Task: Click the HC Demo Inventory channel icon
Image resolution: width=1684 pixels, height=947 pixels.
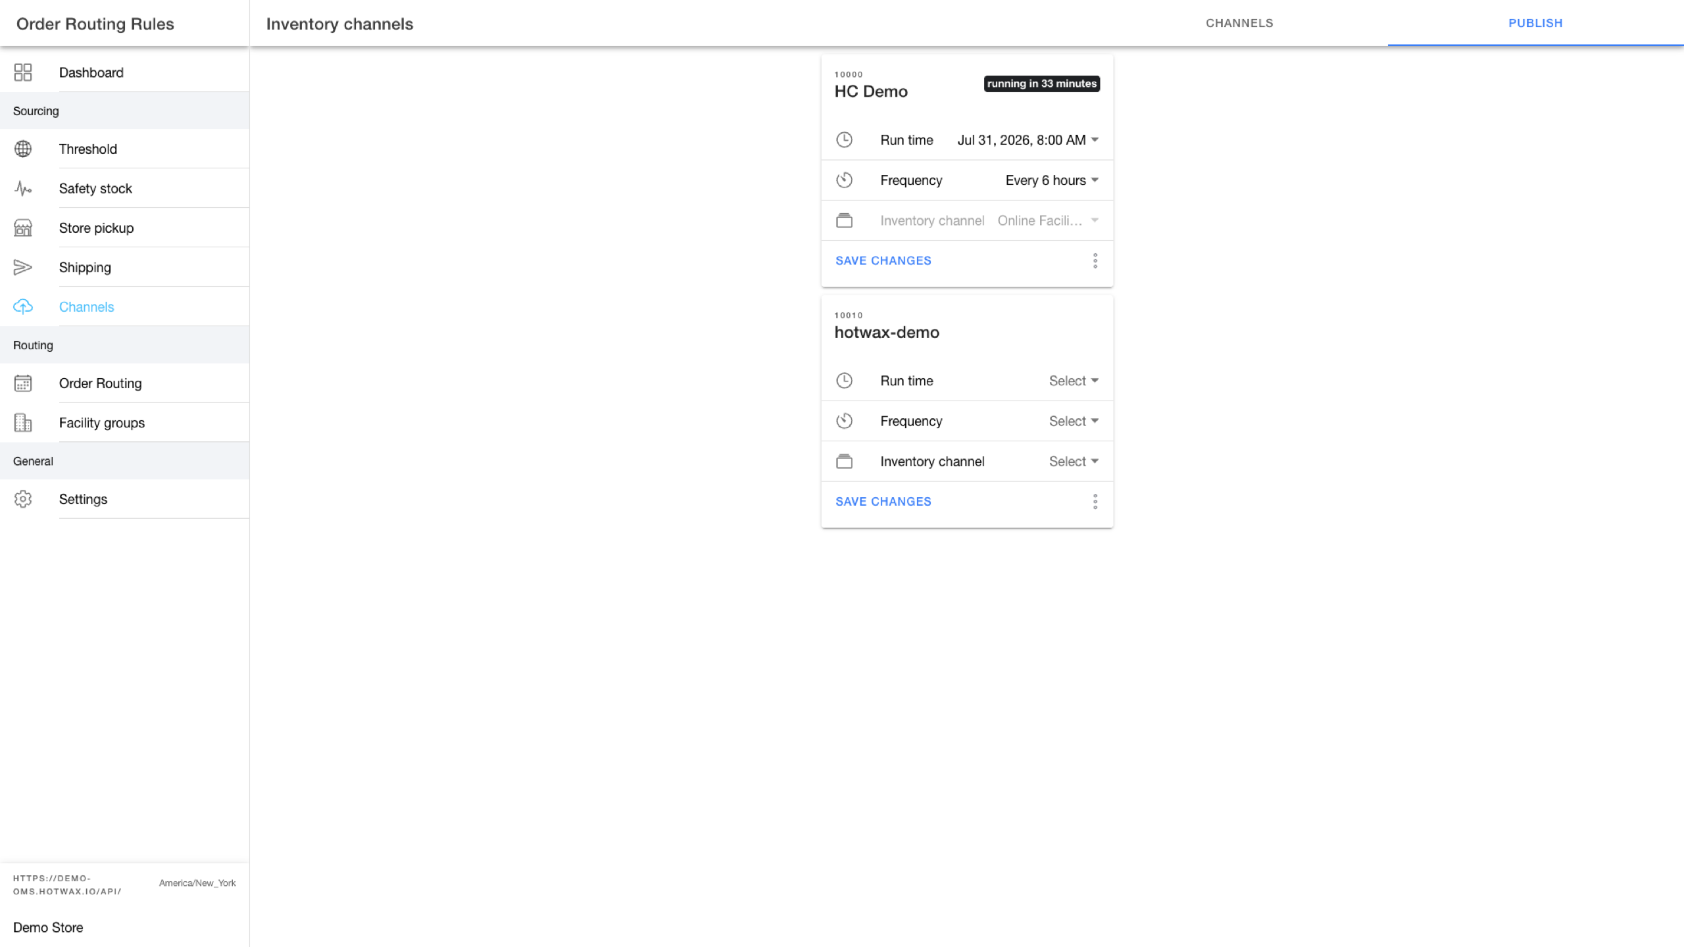Action: [844, 220]
